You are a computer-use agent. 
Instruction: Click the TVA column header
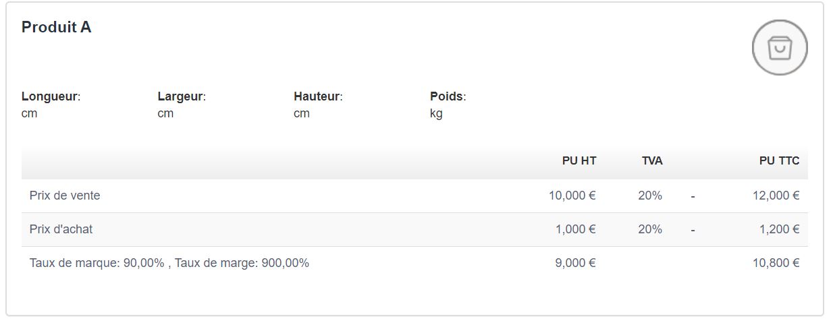point(652,161)
